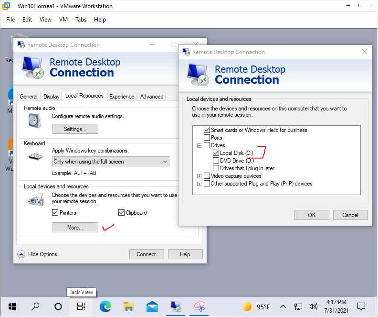Click the network status tray icon

pyautogui.click(x=298, y=306)
